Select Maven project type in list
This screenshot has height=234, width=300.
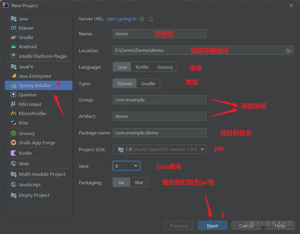39,28
